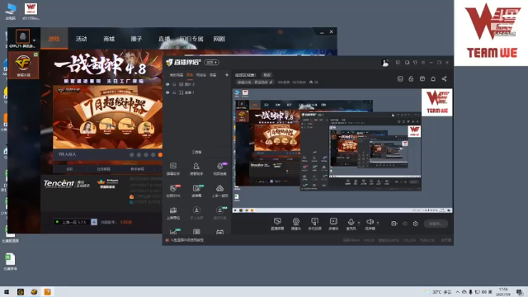
Task: Open the PK tool with red badge
Action: point(173,191)
